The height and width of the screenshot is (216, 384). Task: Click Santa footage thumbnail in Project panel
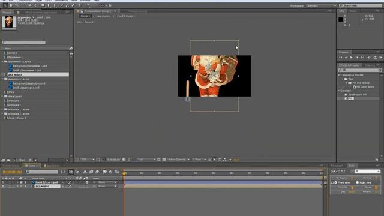tap(9, 22)
